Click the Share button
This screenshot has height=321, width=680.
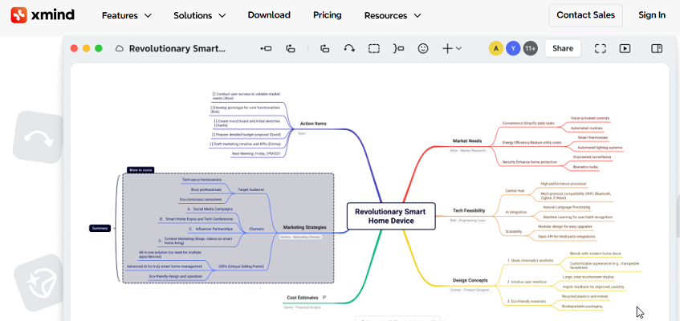563,49
